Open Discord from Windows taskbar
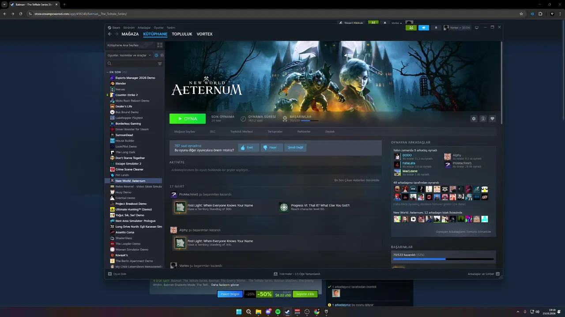The width and height of the screenshot is (565, 317). tap(268, 312)
